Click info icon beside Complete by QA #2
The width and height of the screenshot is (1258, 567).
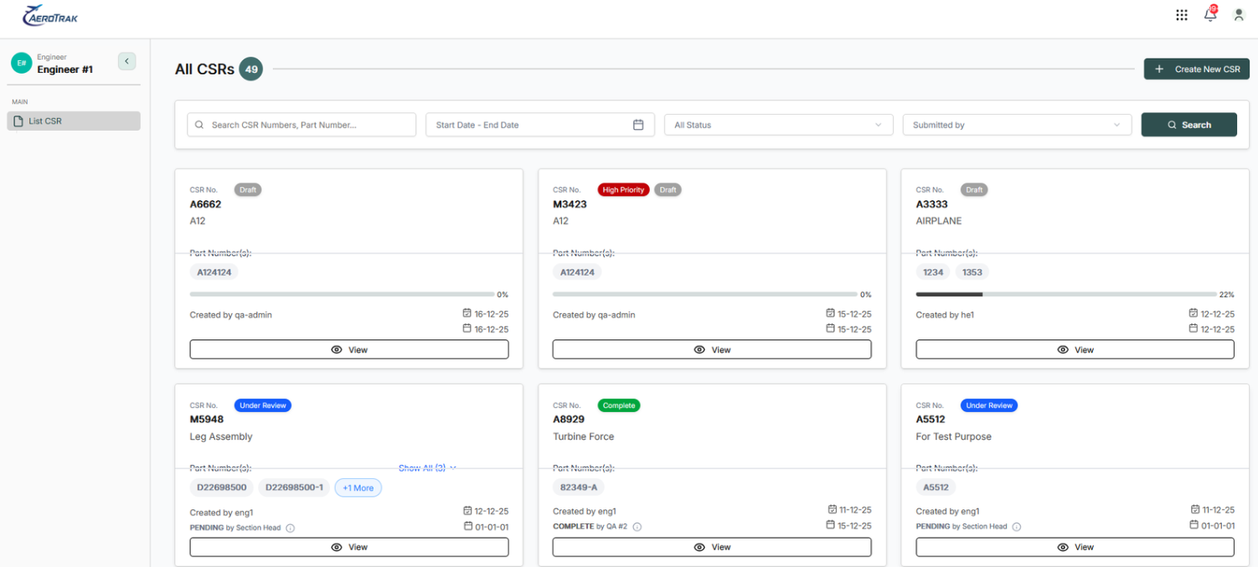pyautogui.click(x=637, y=527)
